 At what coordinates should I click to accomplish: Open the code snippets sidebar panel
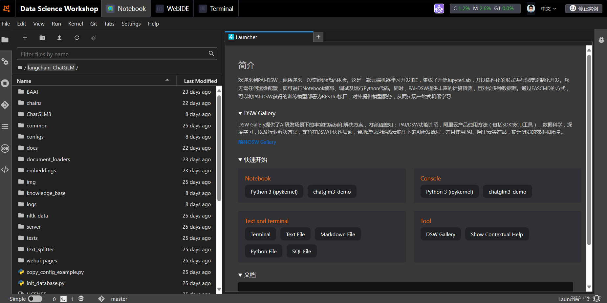click(x=5, y=170)
